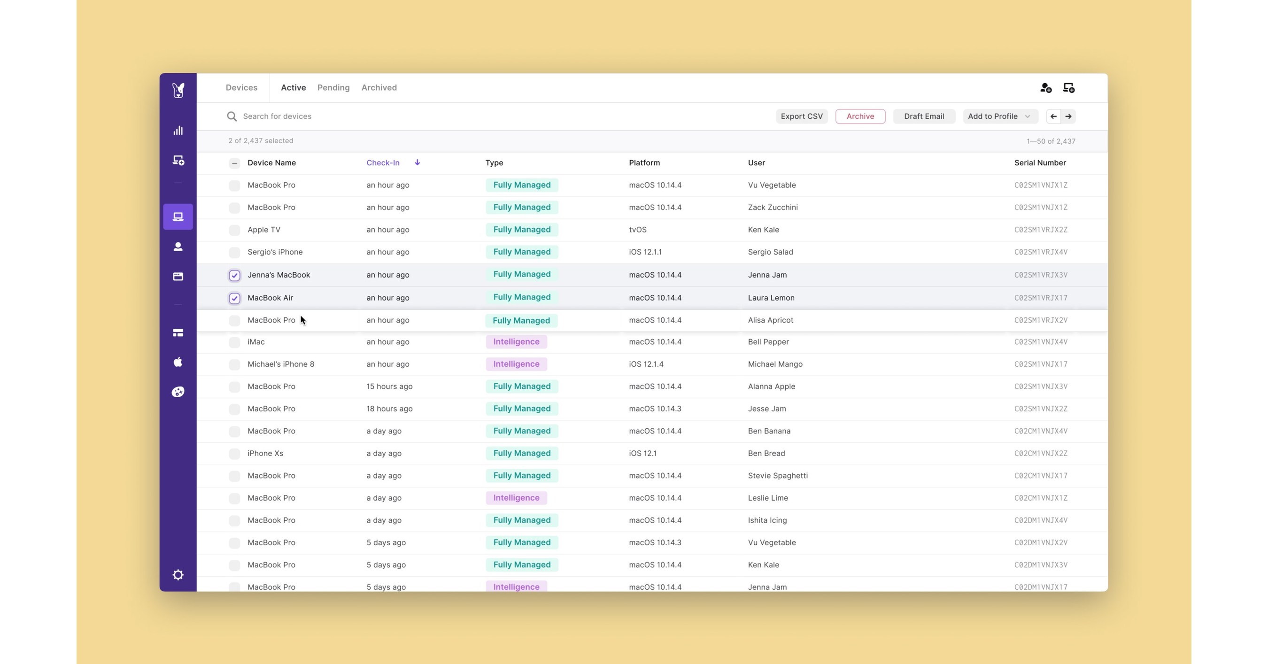Uncheck Jenna's MacBook row
1268x664 pixels.
click(x=234, y=275)
